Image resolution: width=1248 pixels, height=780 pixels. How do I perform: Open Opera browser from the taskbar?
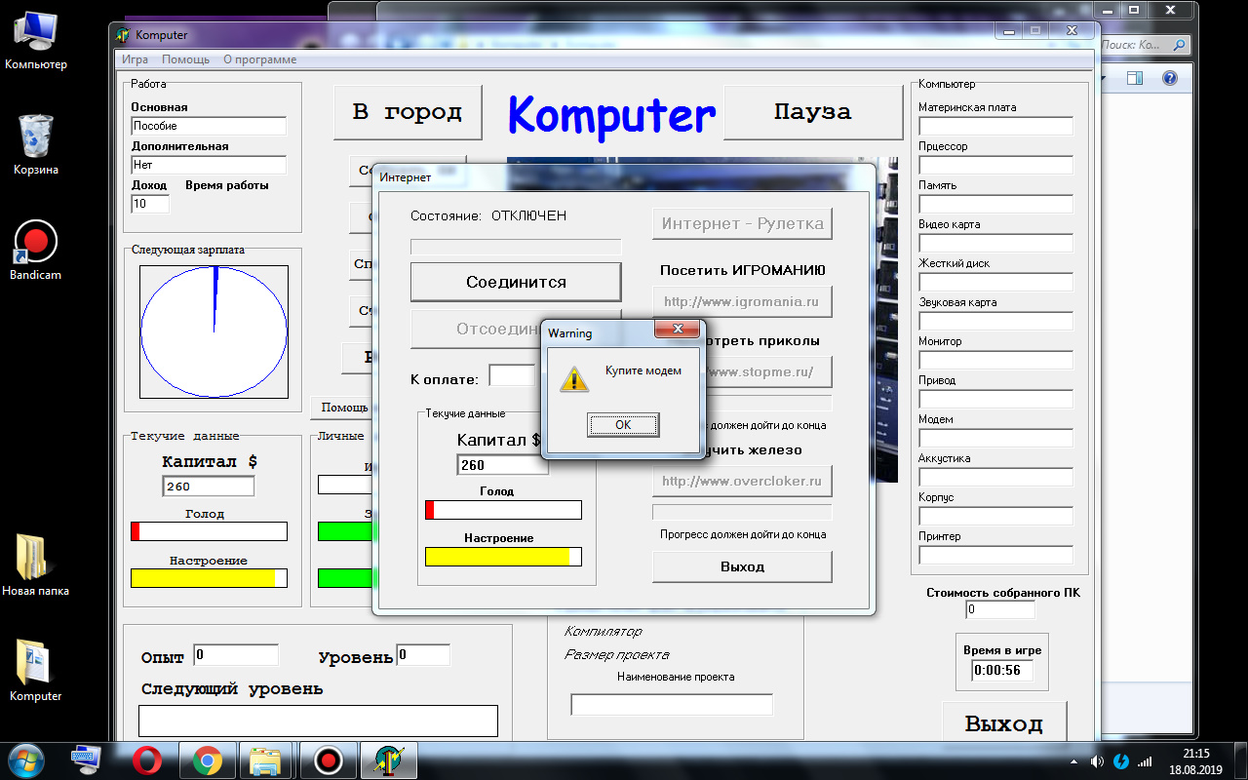[147, 759]
